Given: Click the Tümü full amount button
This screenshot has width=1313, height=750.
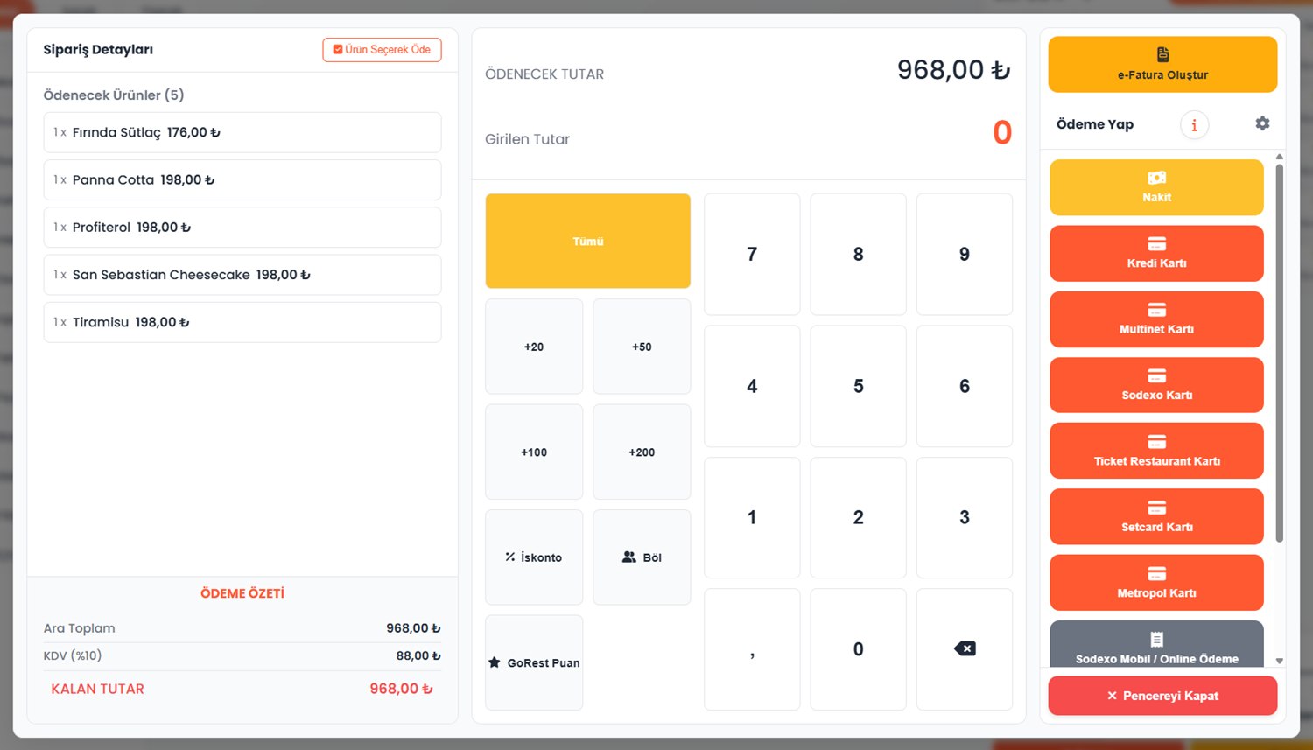Looking at the screenshot, I should [588, 241].
